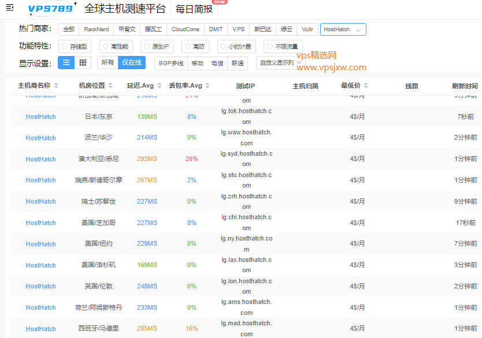Click the 16% packet loss value
This screenshot has width=482, height=338.
click(x=191, y=329)
